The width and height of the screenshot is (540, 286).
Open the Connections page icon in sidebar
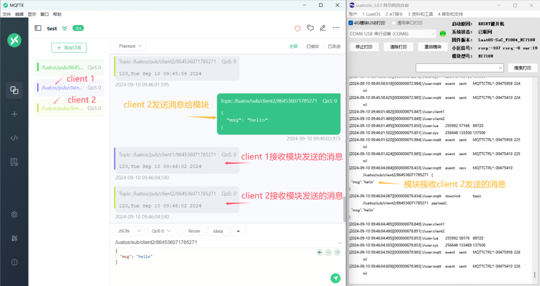(14, 90)
